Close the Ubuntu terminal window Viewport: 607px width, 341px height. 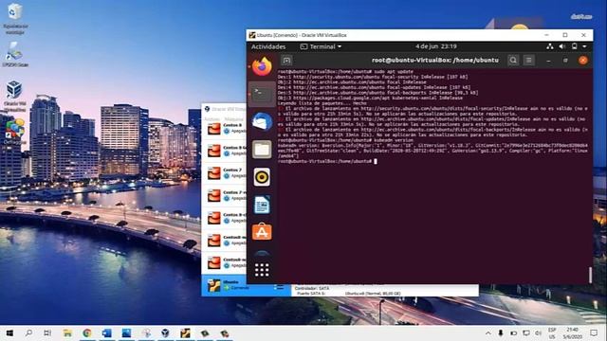click(583, 61)
